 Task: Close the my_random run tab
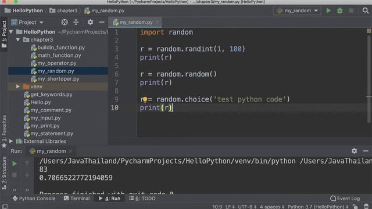tap(70, 151)
